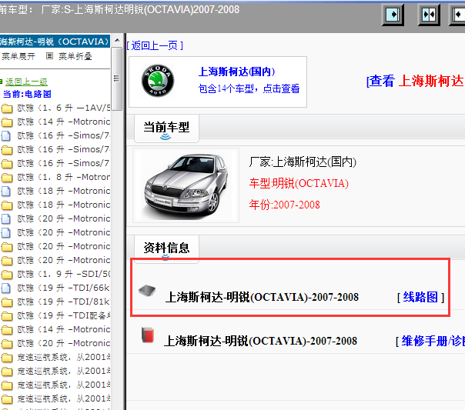Click document icon of 欧雅（19 升 -TDI/66k row
The image size is (465, 410).
click(6, 288)
